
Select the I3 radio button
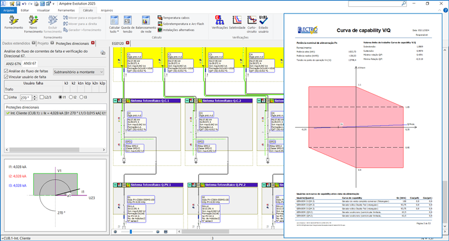pos(81,97)
